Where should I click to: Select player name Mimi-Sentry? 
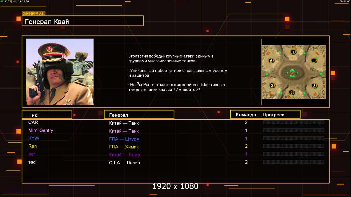tap(40, 130)
